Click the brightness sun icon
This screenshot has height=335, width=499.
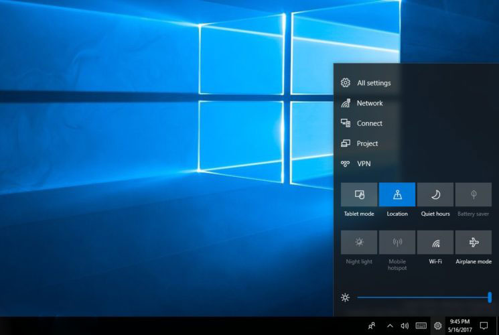[x=346, y=297]
